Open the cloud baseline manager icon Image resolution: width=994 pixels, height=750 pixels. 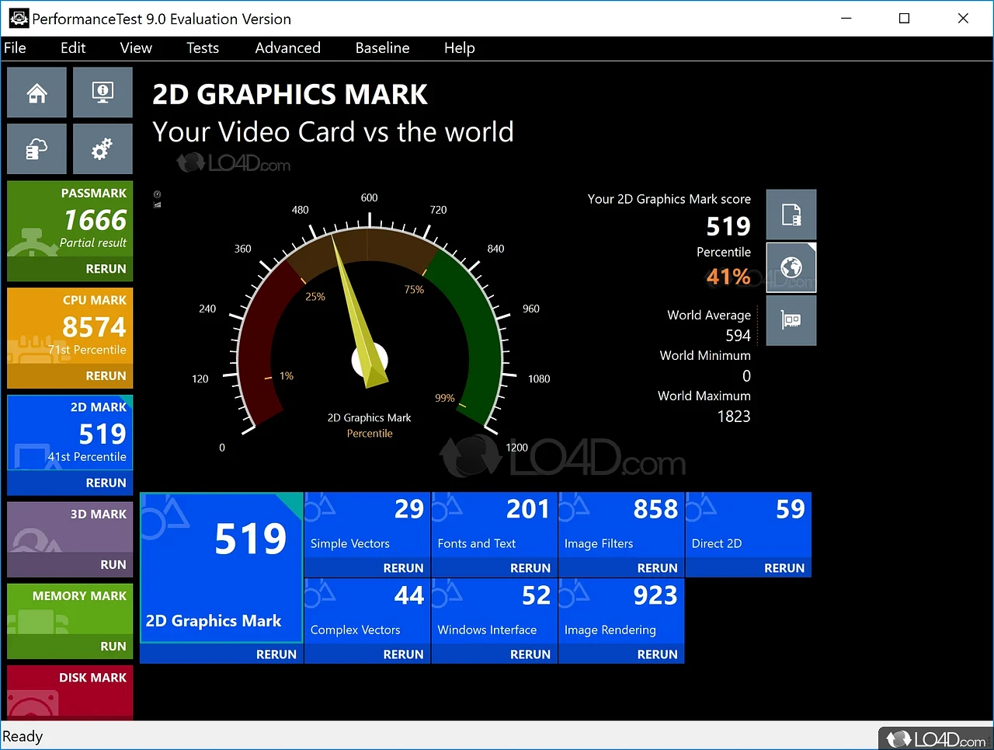tap(36, 148)
